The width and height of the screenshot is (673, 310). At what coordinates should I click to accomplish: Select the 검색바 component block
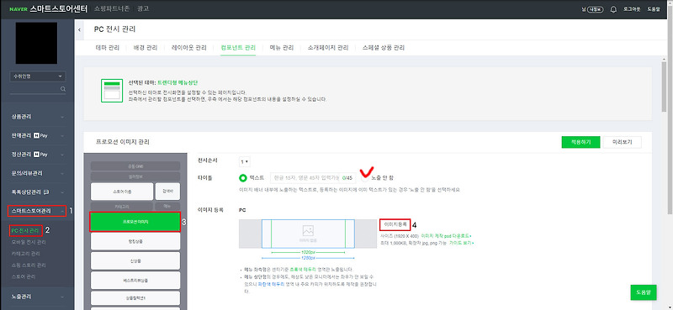(167, 192)
